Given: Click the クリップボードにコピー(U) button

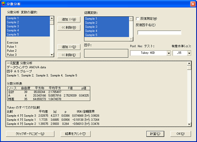Looking at the screenshot, I should pyautogui.click(x=30, y=134).
